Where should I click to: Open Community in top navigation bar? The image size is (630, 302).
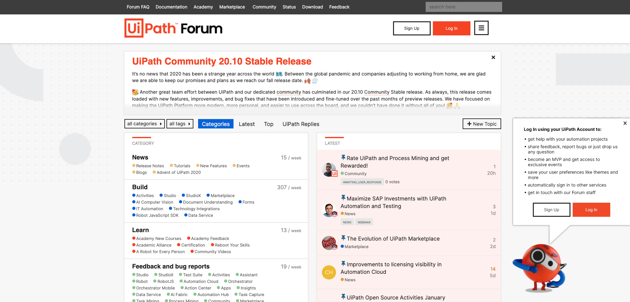264,7
